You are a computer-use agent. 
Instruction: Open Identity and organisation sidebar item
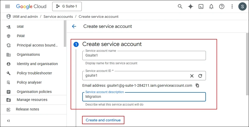[x=37, y=64]
